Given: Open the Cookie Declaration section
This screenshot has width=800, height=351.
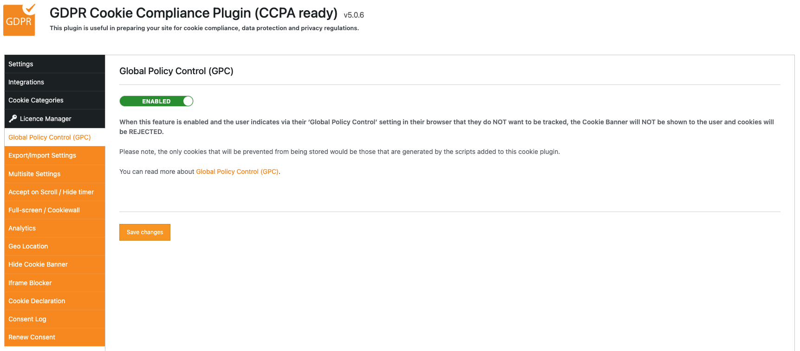Looking at the screenshot, I should [x=37, y=301].
